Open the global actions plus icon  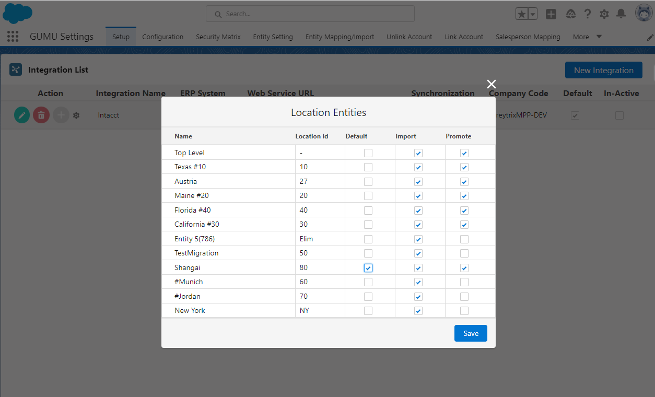551,14
